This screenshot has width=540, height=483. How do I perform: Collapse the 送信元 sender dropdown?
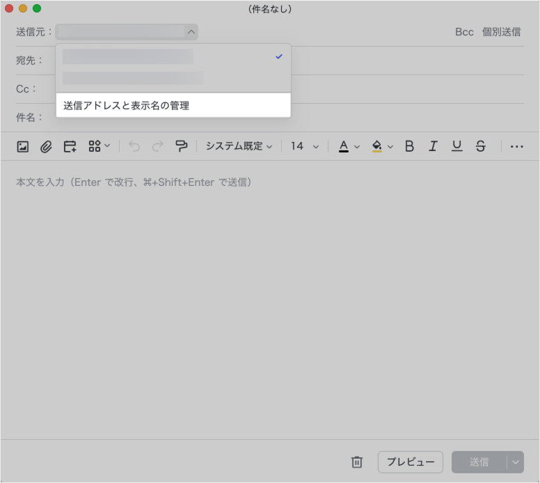[190, 32]
